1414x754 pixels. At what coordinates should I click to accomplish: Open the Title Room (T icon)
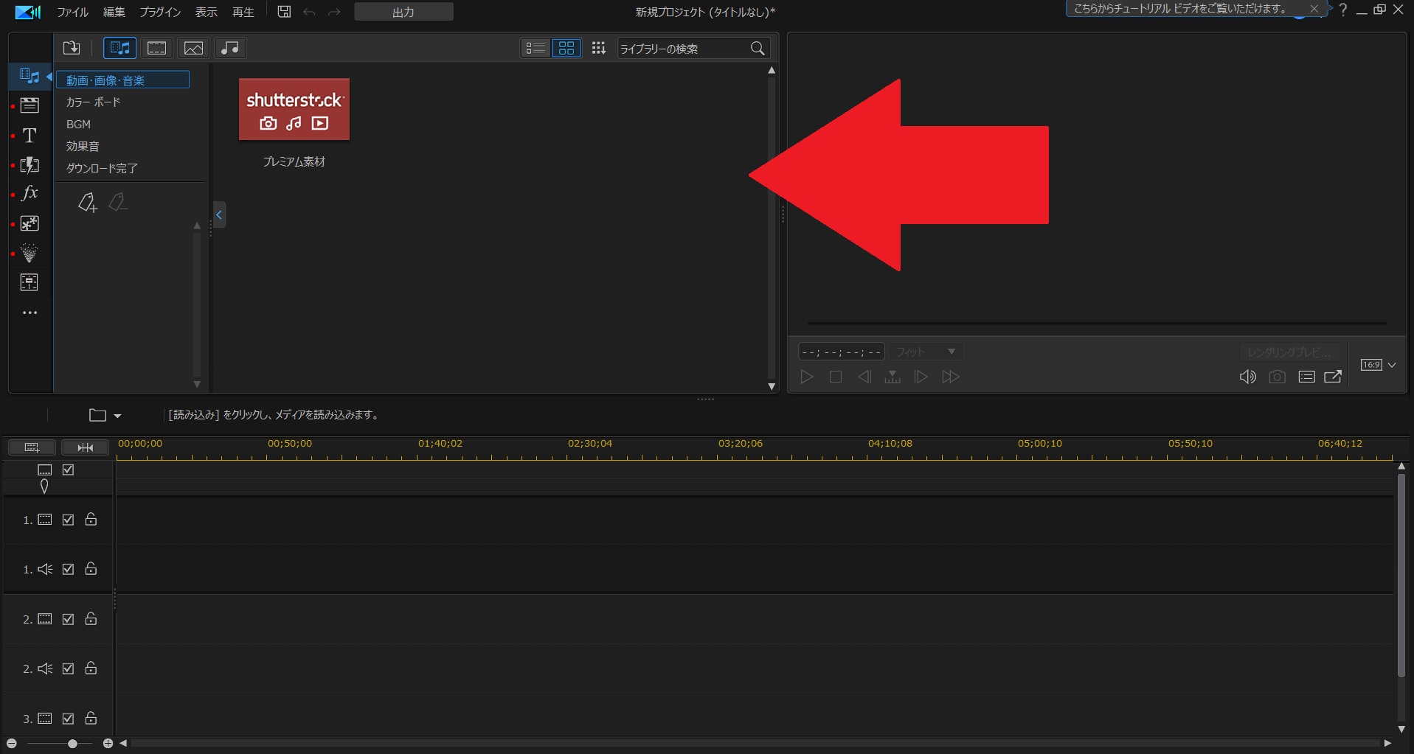(30, 135)
